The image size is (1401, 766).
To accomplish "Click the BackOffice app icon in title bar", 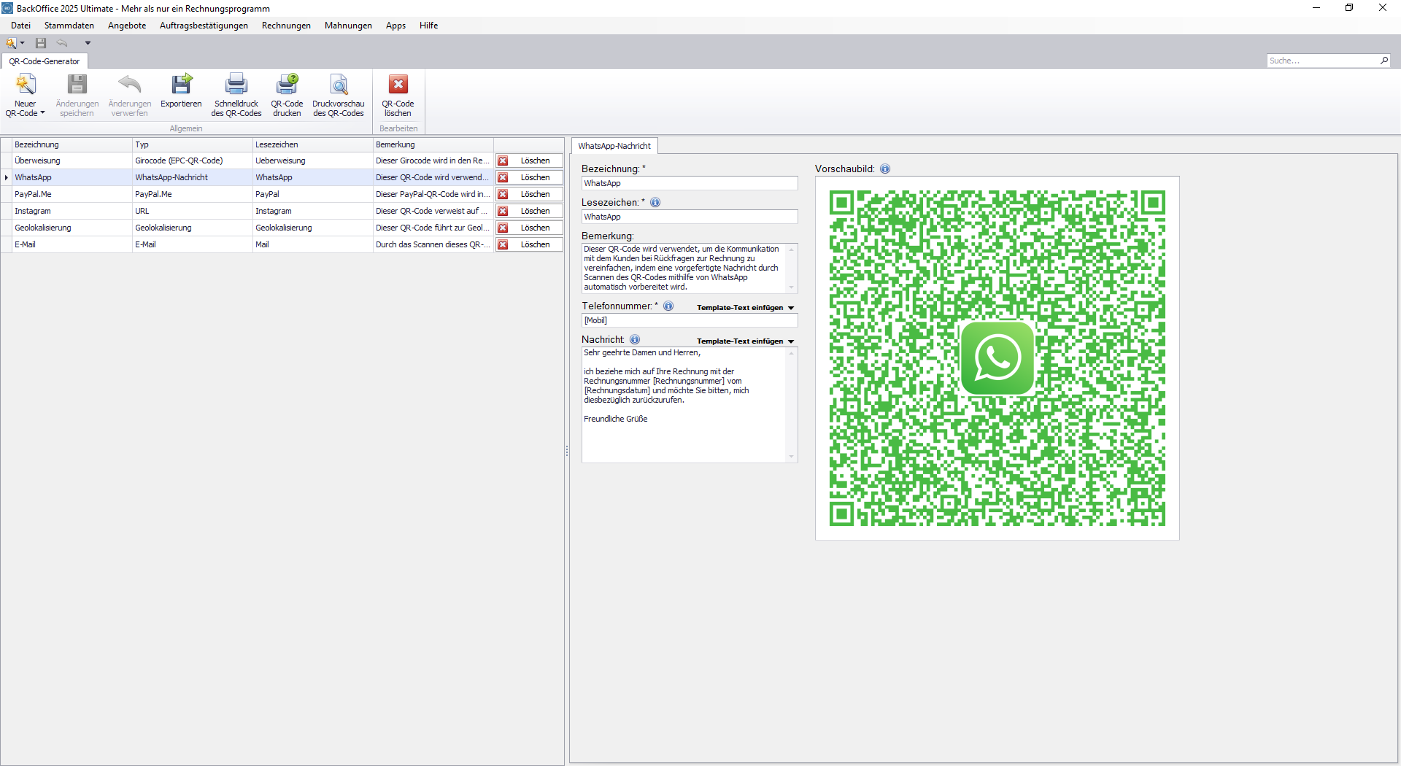I will [x=7, y=8].
